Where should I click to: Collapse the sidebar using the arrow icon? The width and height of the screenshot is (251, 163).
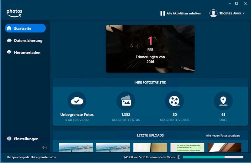point(44,148)
